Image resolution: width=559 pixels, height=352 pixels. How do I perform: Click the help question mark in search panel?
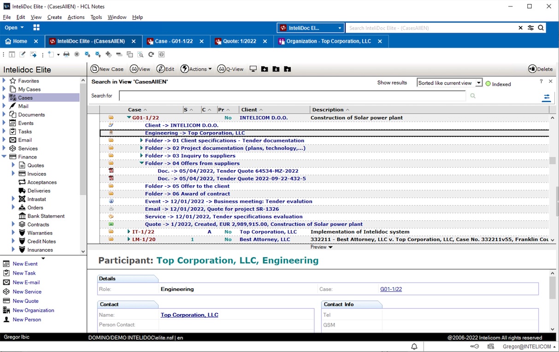[541, 82]
